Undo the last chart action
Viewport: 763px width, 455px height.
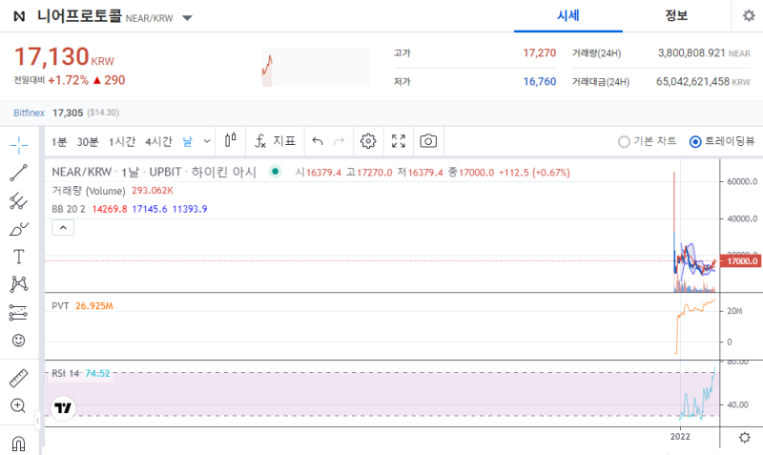pos(318,141)
